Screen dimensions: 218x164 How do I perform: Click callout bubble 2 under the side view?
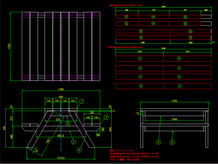tap(74, 142)
